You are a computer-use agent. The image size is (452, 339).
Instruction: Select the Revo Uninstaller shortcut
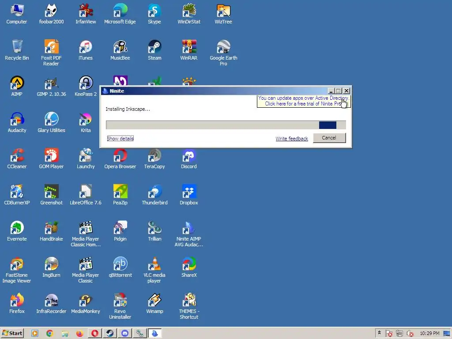(x=120, y=306)
